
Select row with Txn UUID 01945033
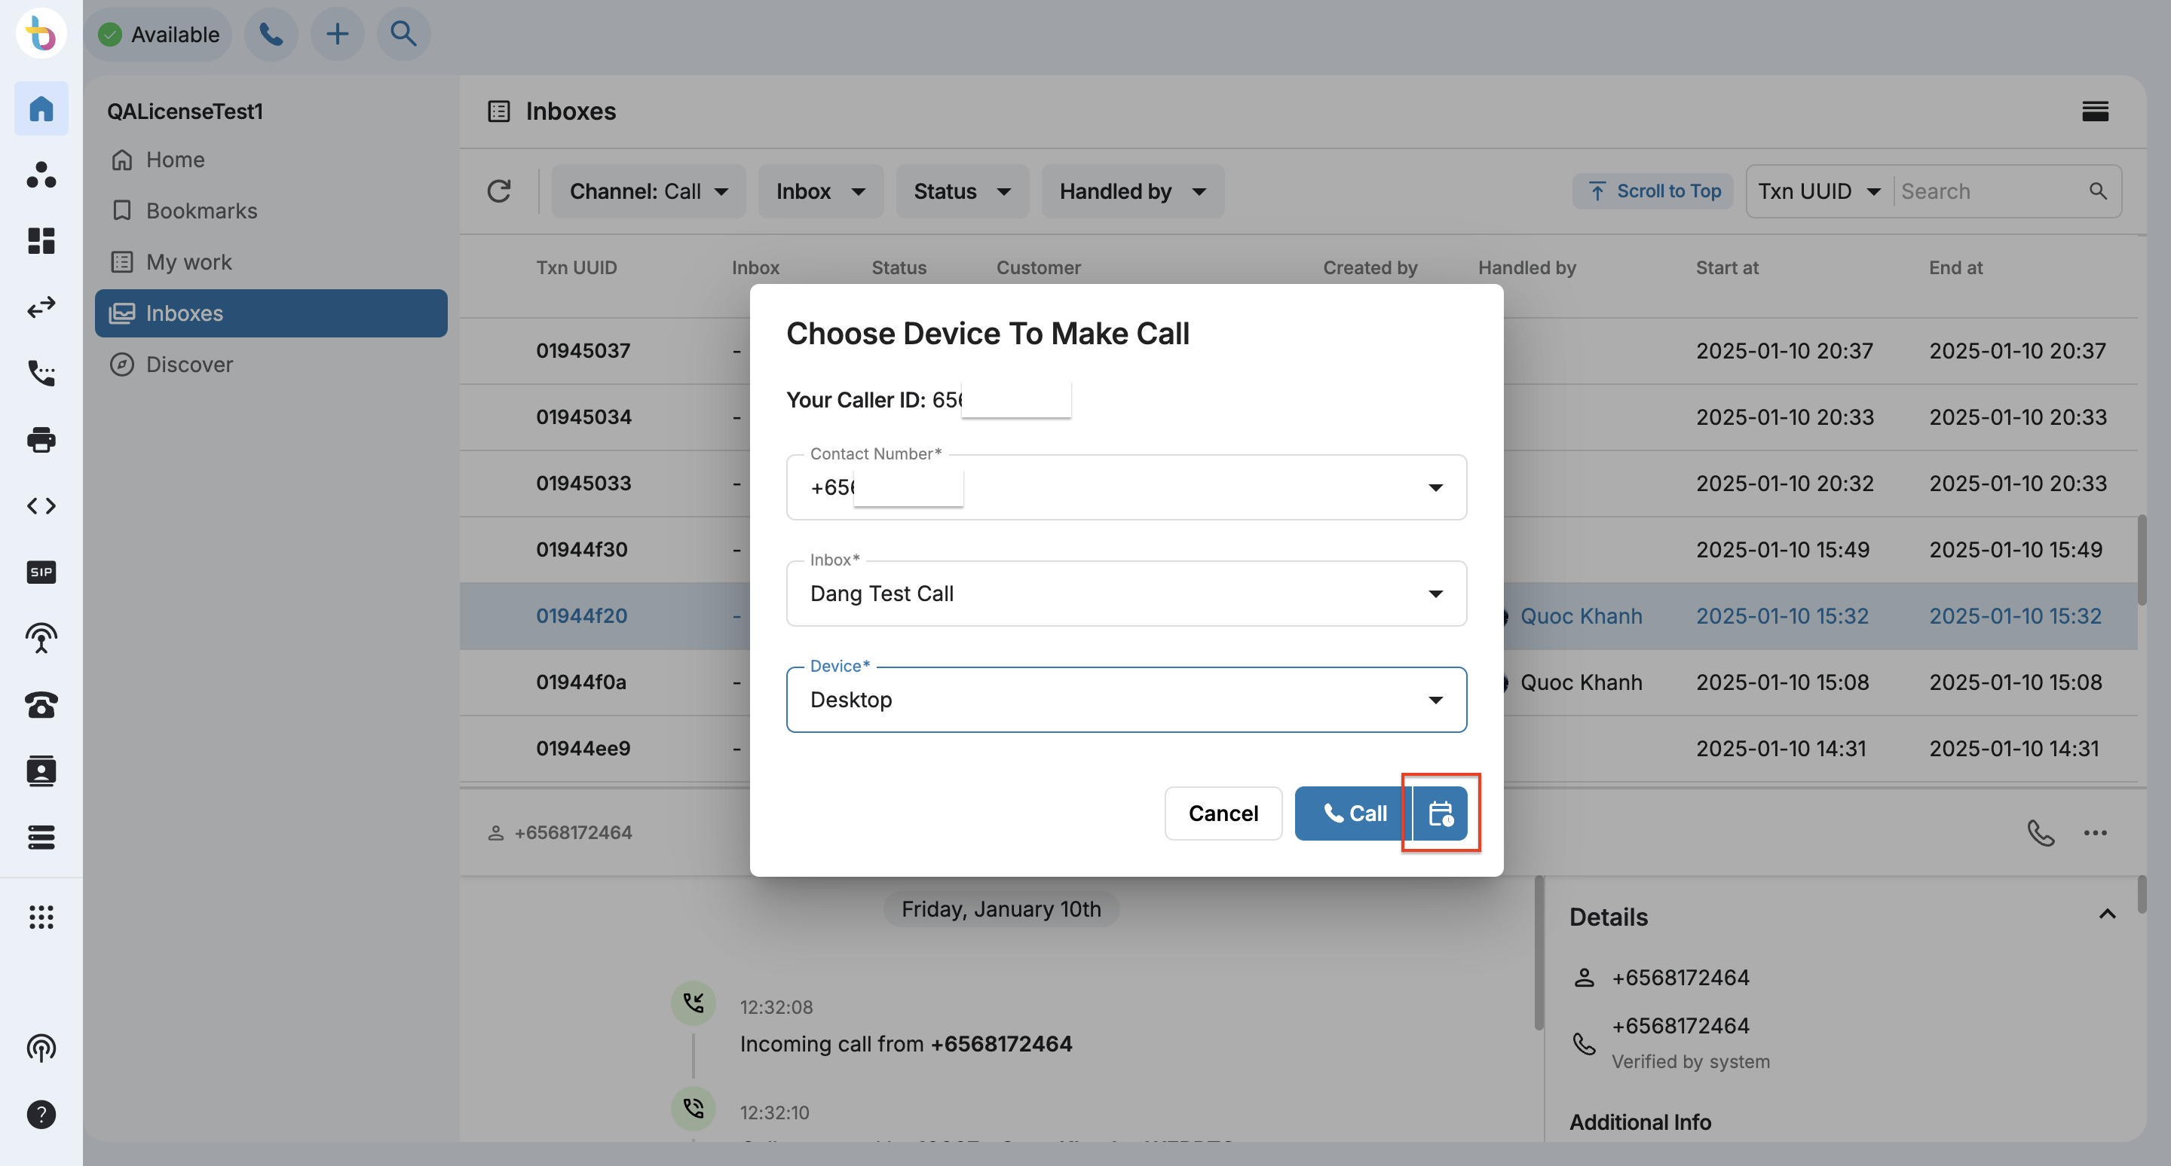click(x=1299, y=484)
